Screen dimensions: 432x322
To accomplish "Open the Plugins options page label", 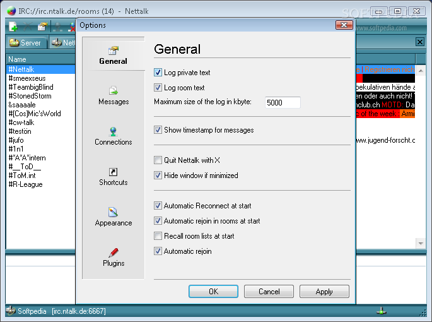I will (x=114, y=263).
